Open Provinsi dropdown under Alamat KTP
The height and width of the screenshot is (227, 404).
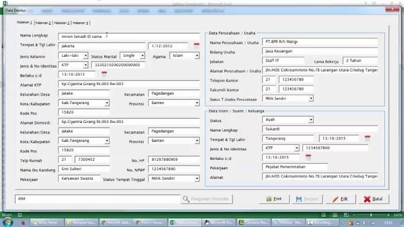tap(197, 103)
